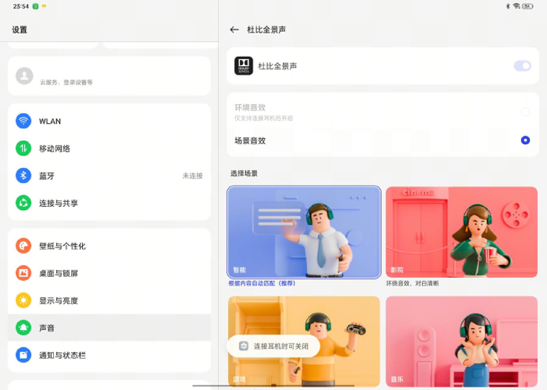Click the 连接耳机时可关闭 pill notice
547x390 pixels.
pyautogui.click(x=273, y=346)
